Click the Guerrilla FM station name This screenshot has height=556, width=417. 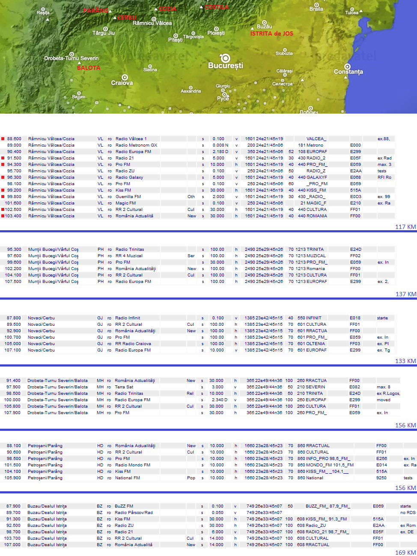click(x=128, y=197)
